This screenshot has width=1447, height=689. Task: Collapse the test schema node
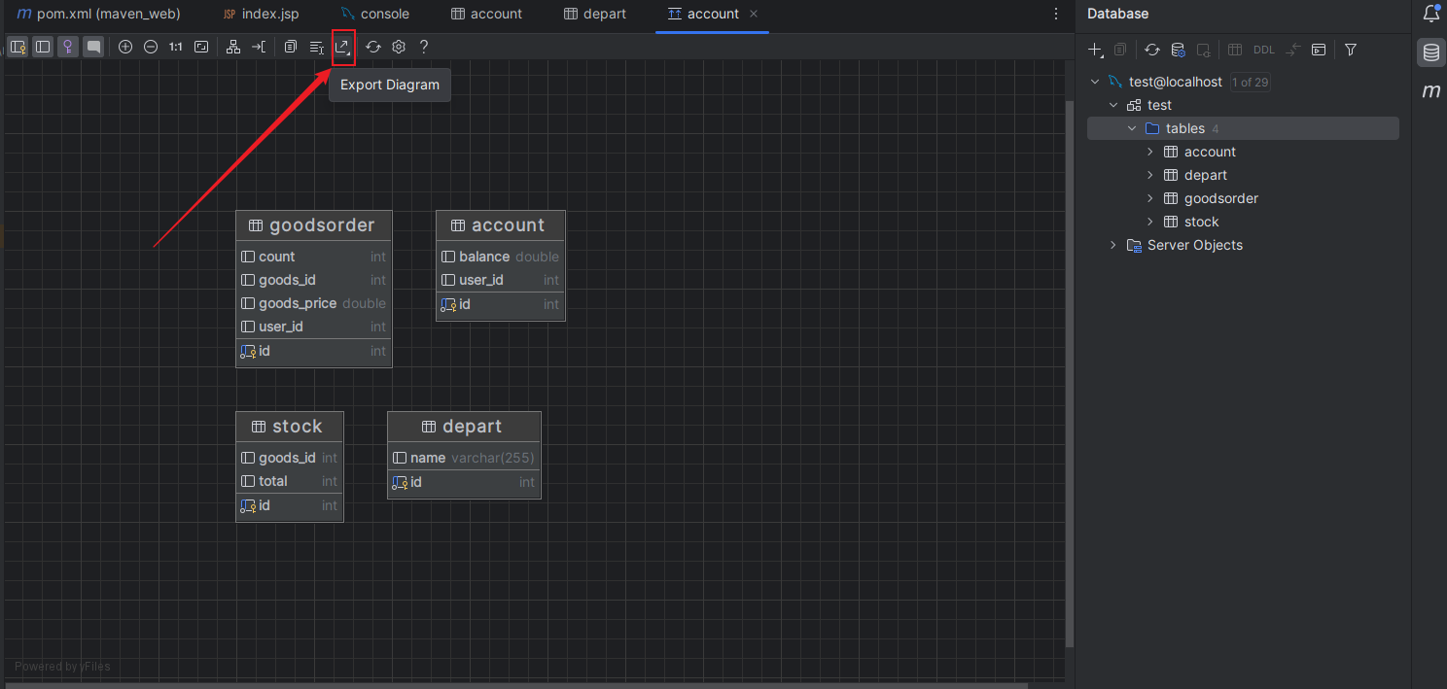pos(1113,105)
